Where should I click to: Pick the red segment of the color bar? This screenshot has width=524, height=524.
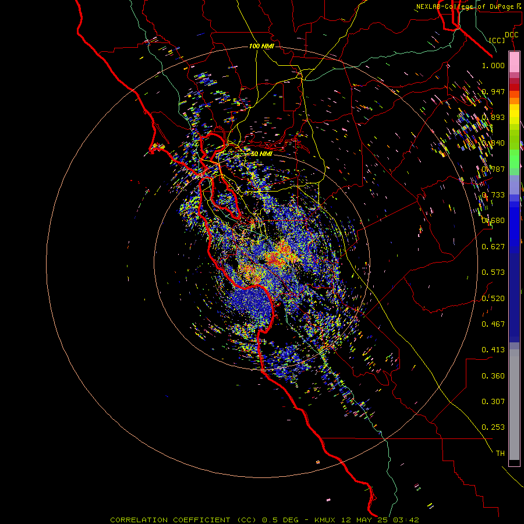click(x=514, y=87)
